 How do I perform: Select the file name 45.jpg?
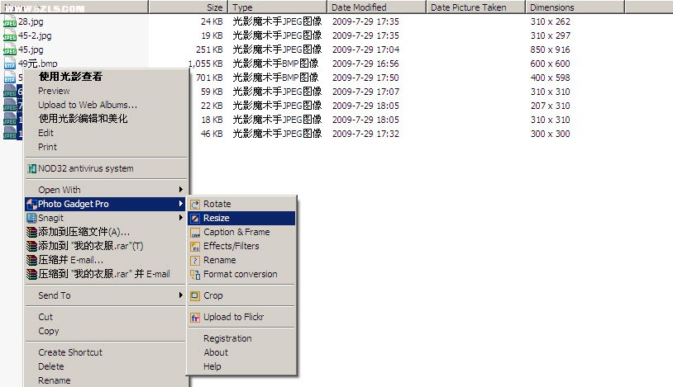pos(31,50)
